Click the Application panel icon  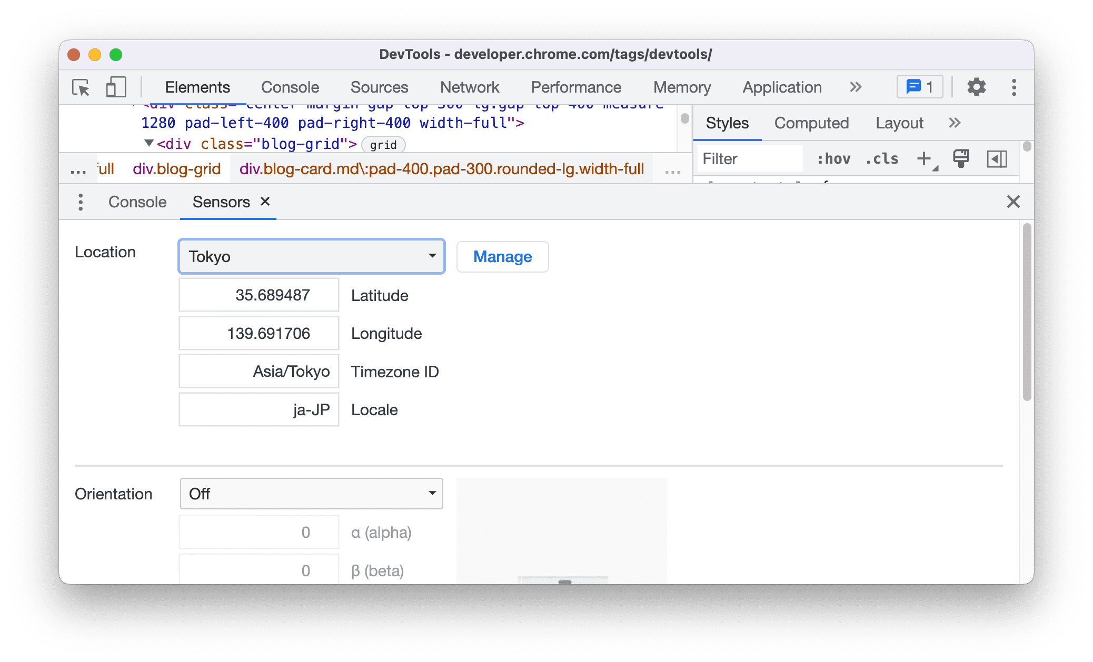coord(783,86)
